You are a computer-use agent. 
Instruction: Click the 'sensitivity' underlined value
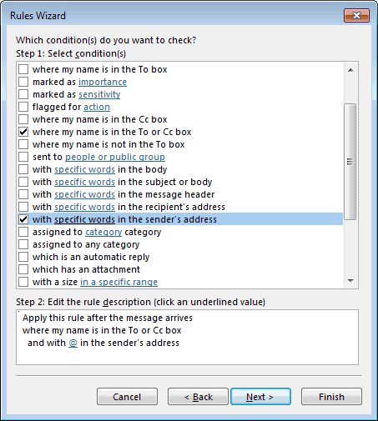click(x=99, y=94)
